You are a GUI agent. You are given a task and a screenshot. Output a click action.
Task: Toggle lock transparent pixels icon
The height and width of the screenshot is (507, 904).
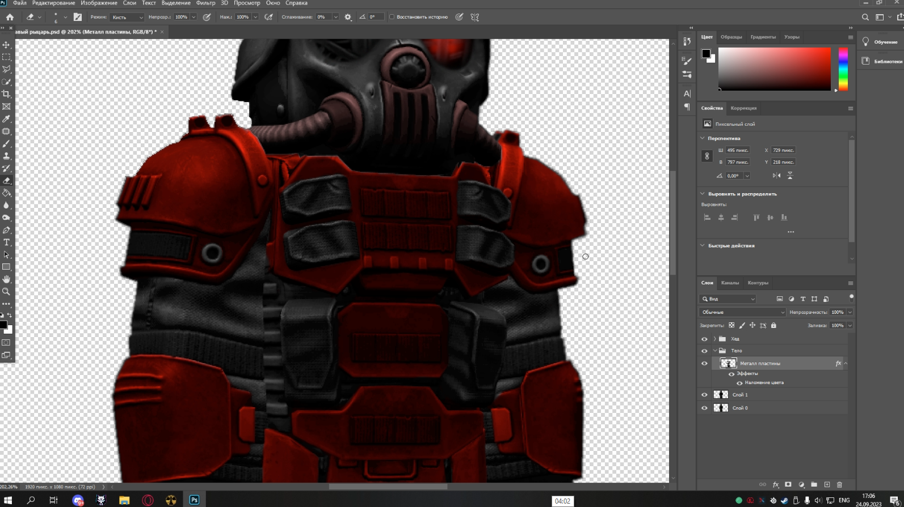pyautogui.click(x=731, y=325)
